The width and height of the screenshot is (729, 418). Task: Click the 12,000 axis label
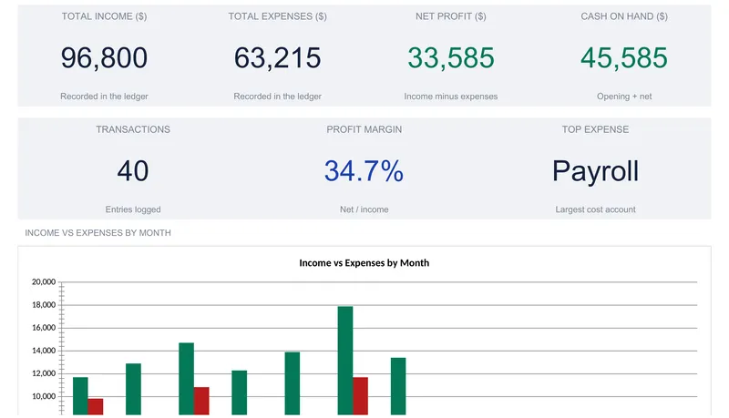pyautogui.click(x=44, y=373)
